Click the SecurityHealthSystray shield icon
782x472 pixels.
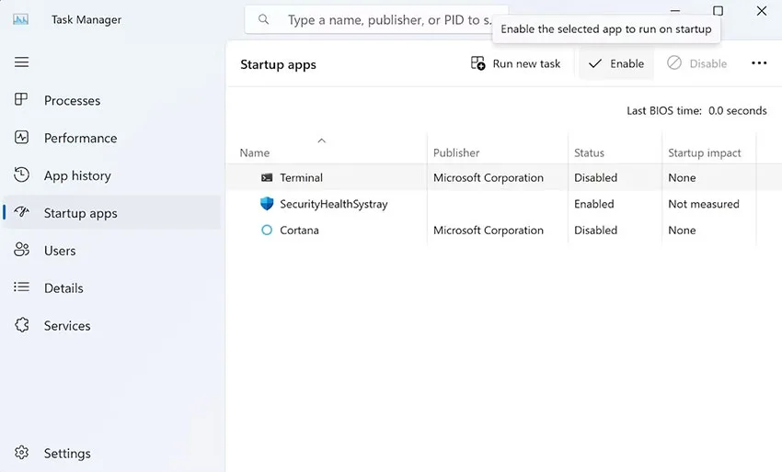[x=267, y=203]
